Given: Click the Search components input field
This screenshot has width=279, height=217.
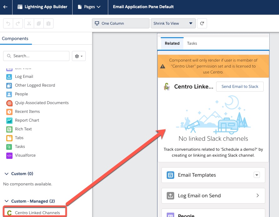Looking at the screenshot, I should 36,56.
